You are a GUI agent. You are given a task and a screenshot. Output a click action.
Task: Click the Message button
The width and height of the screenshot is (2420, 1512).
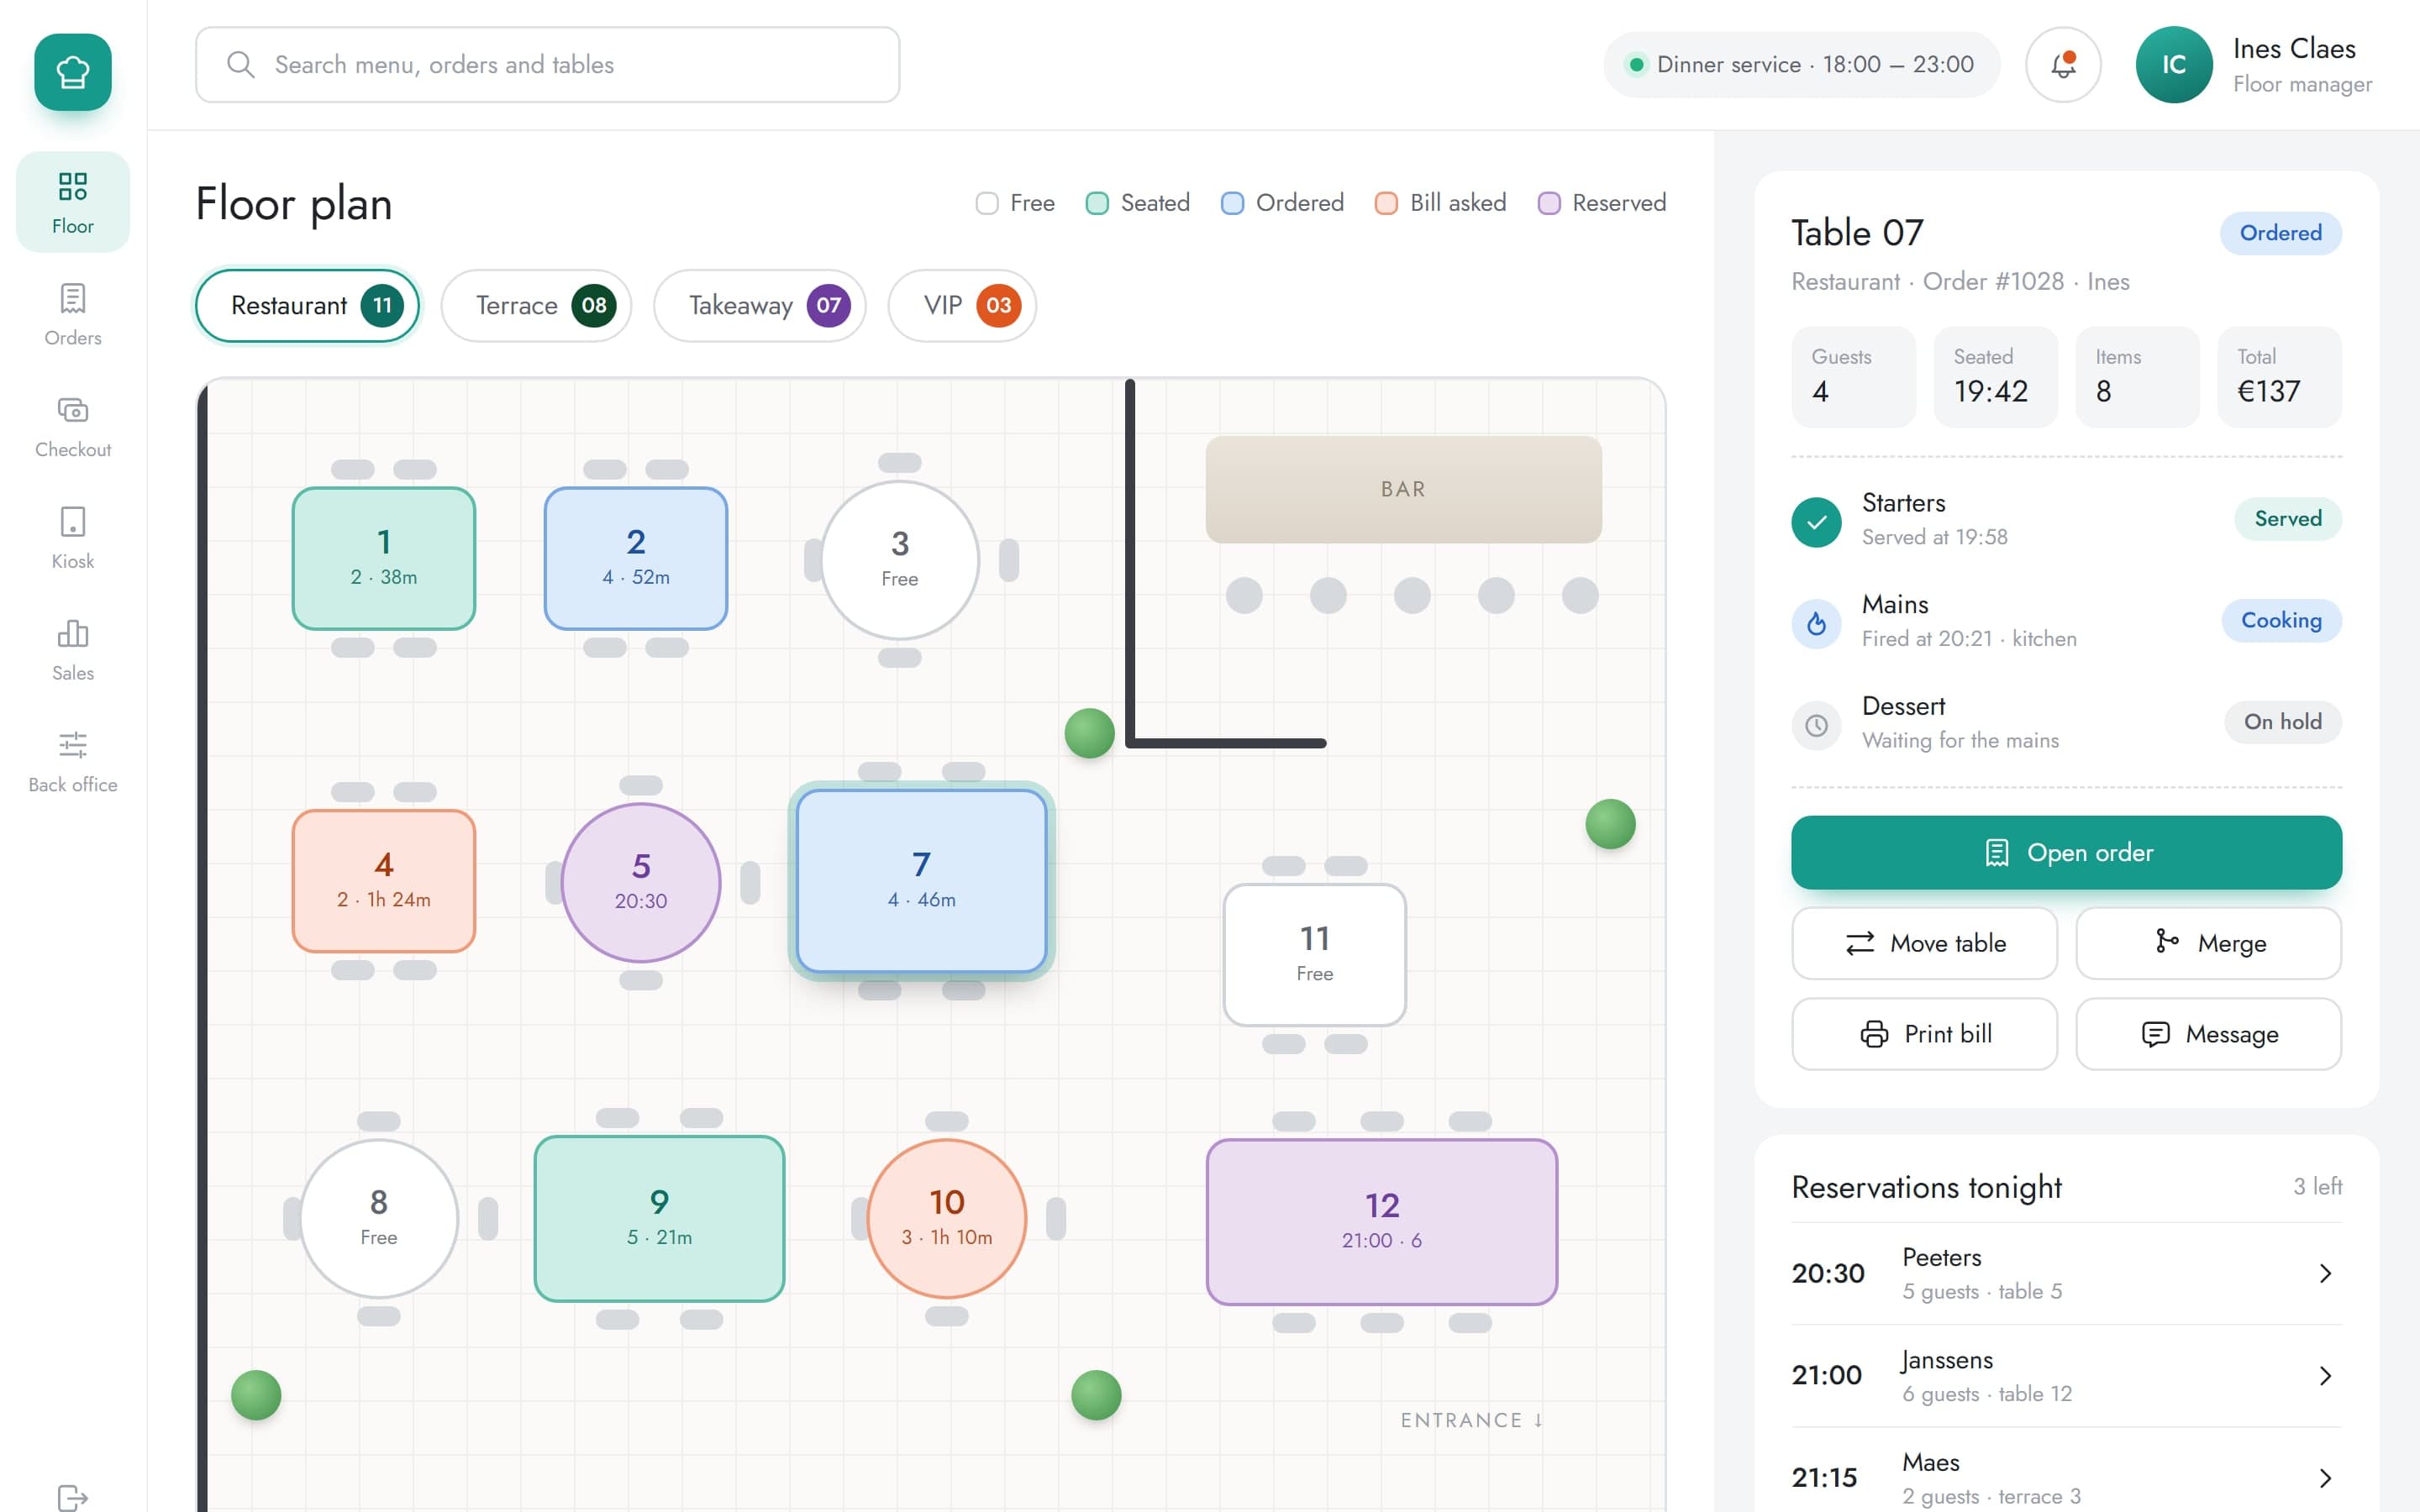point(2208,1035)
